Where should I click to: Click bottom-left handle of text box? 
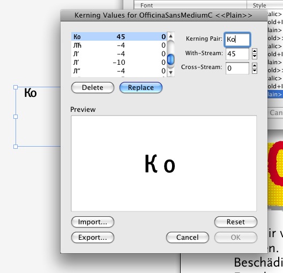tap(16, 147)
